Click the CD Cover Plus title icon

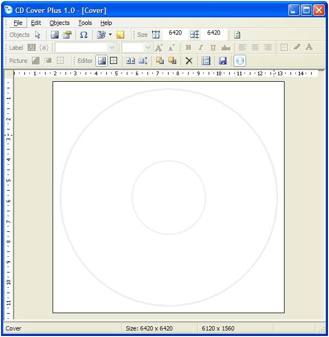click(x=8, y=10)
